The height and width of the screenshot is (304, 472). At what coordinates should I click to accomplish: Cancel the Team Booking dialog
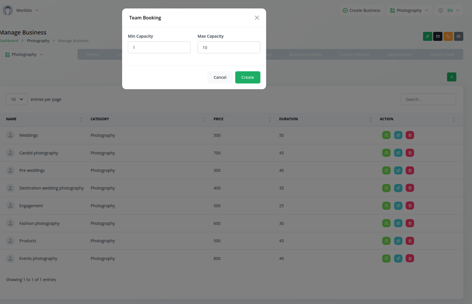pos(220,77)
